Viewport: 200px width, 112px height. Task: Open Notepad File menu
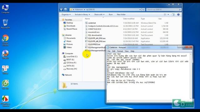[x=109, y=51]
